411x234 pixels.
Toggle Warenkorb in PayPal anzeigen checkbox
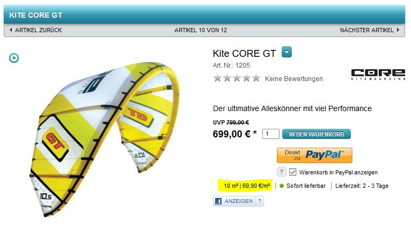click(x=292, y=172)
